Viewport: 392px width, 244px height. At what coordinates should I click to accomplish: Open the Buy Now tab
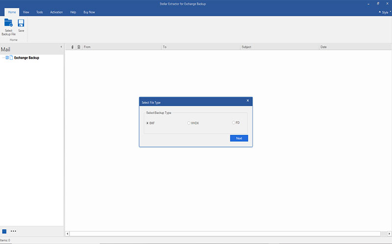point(89,12)
